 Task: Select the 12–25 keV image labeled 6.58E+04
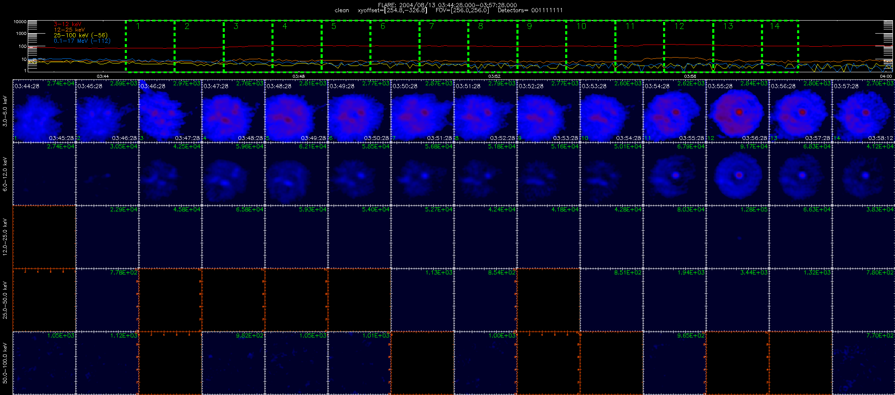click(x=233, y=237)
